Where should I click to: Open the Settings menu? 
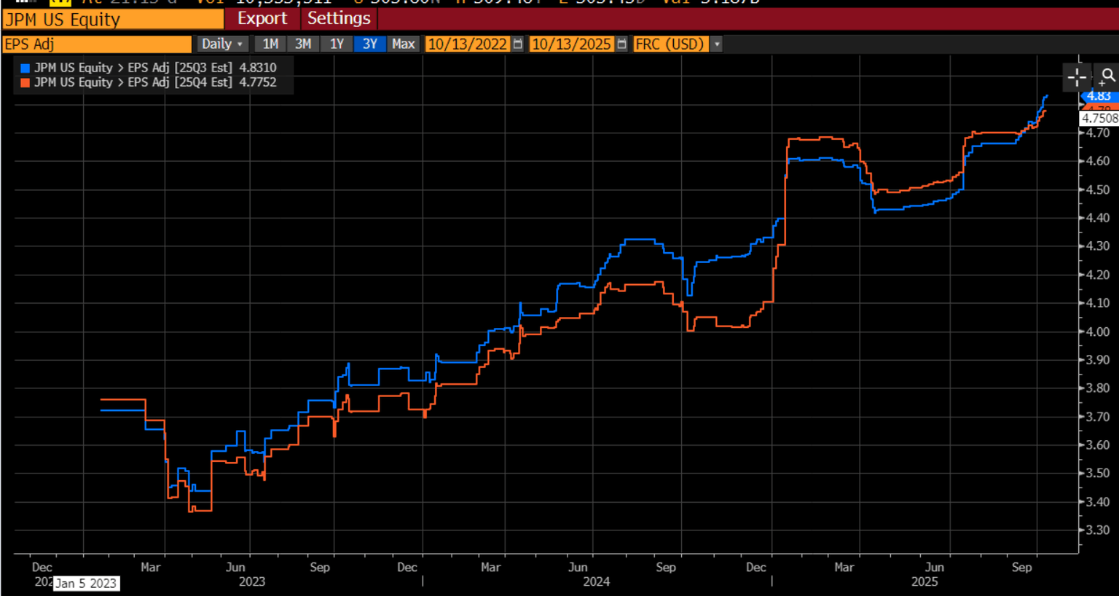[x=339, y=19]
